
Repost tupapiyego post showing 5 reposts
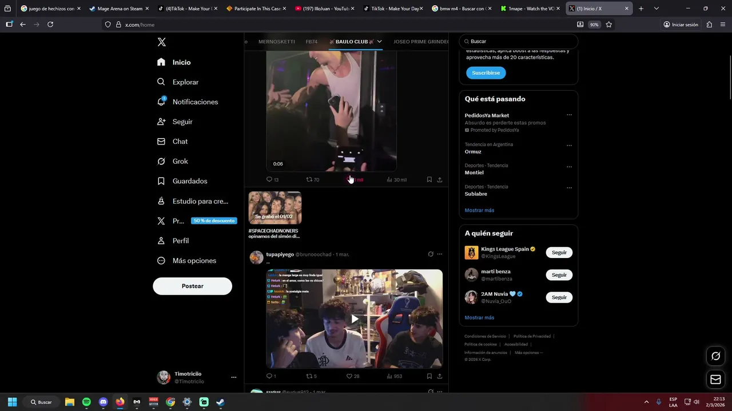(309, 376)
